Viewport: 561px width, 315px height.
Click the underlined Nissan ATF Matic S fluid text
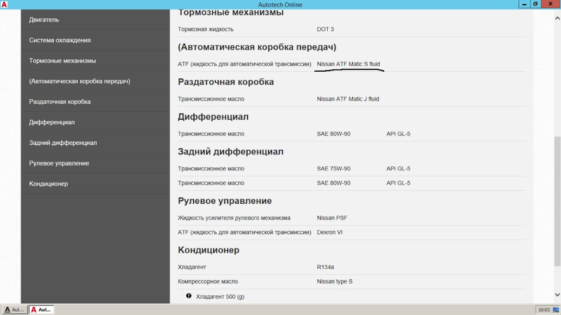click(x=348, y=64)
